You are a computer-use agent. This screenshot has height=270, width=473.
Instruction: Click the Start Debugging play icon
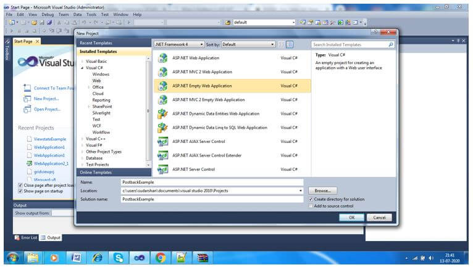(x=129, y=22)
